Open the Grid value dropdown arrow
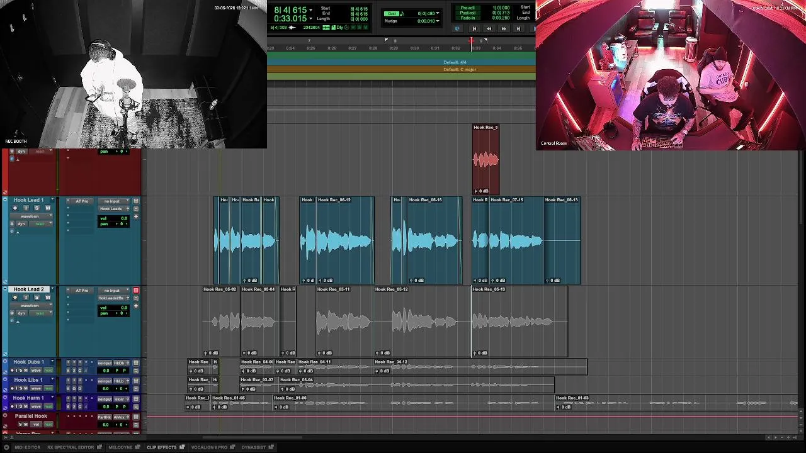Viewport: 806px width, 453px height. [438, 13]
